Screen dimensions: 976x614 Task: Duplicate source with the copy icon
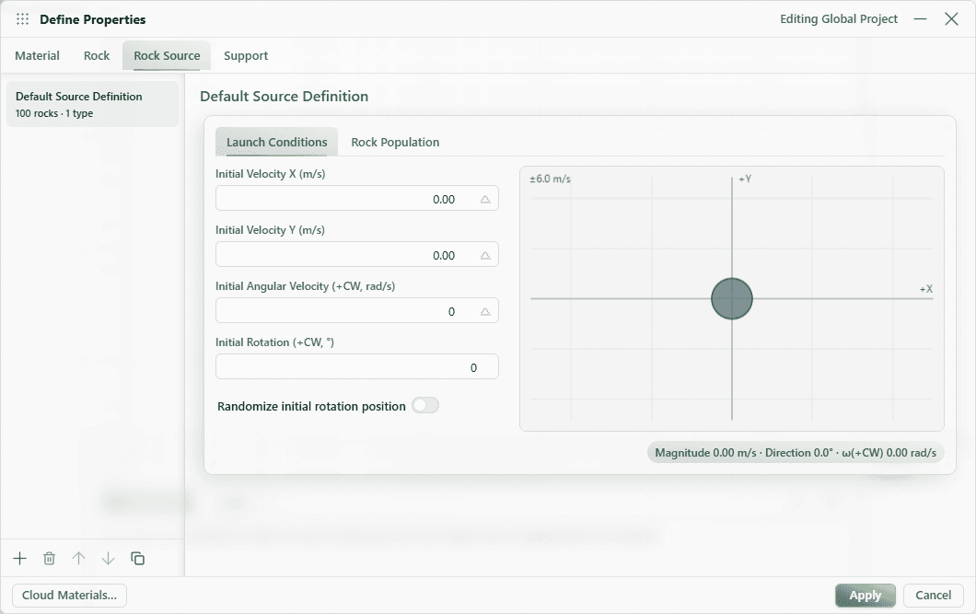(x=137, y=559)
